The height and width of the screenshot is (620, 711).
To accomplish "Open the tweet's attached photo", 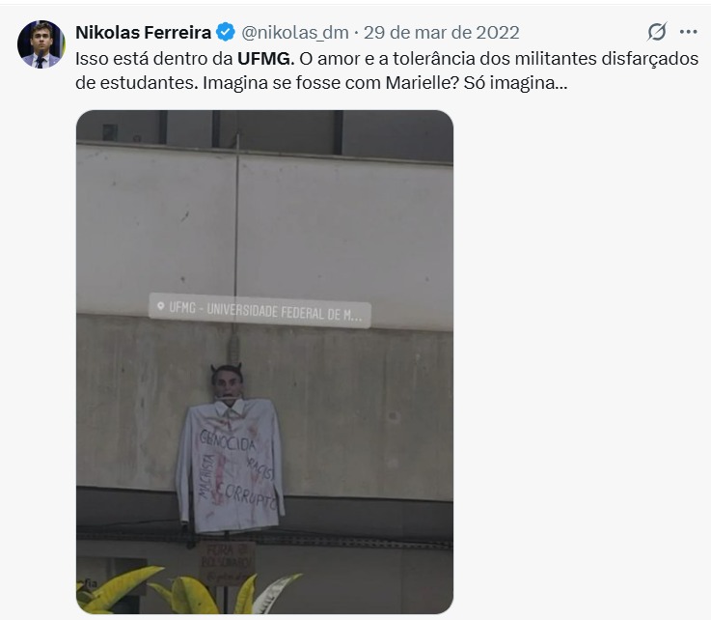I will point(264,362).
